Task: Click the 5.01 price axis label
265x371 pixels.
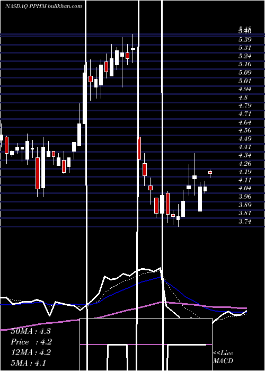Action: tap(245, 81)
